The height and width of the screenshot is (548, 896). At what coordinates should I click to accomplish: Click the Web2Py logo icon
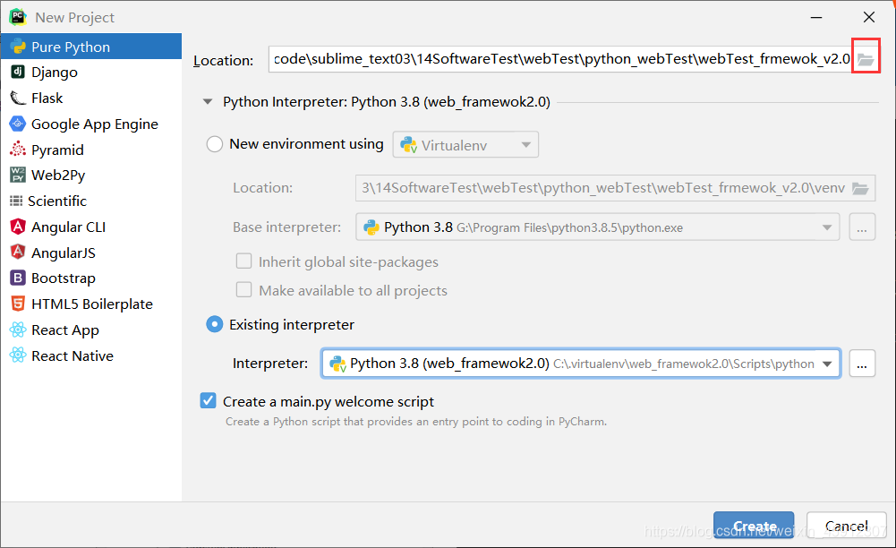coord(18,175)
